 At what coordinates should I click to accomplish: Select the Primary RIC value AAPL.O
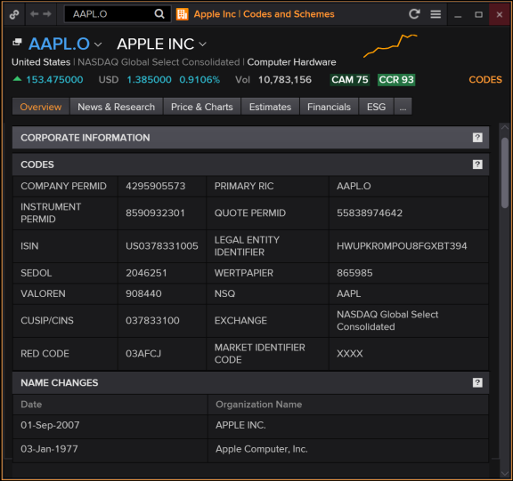click(x=354, y=186)
